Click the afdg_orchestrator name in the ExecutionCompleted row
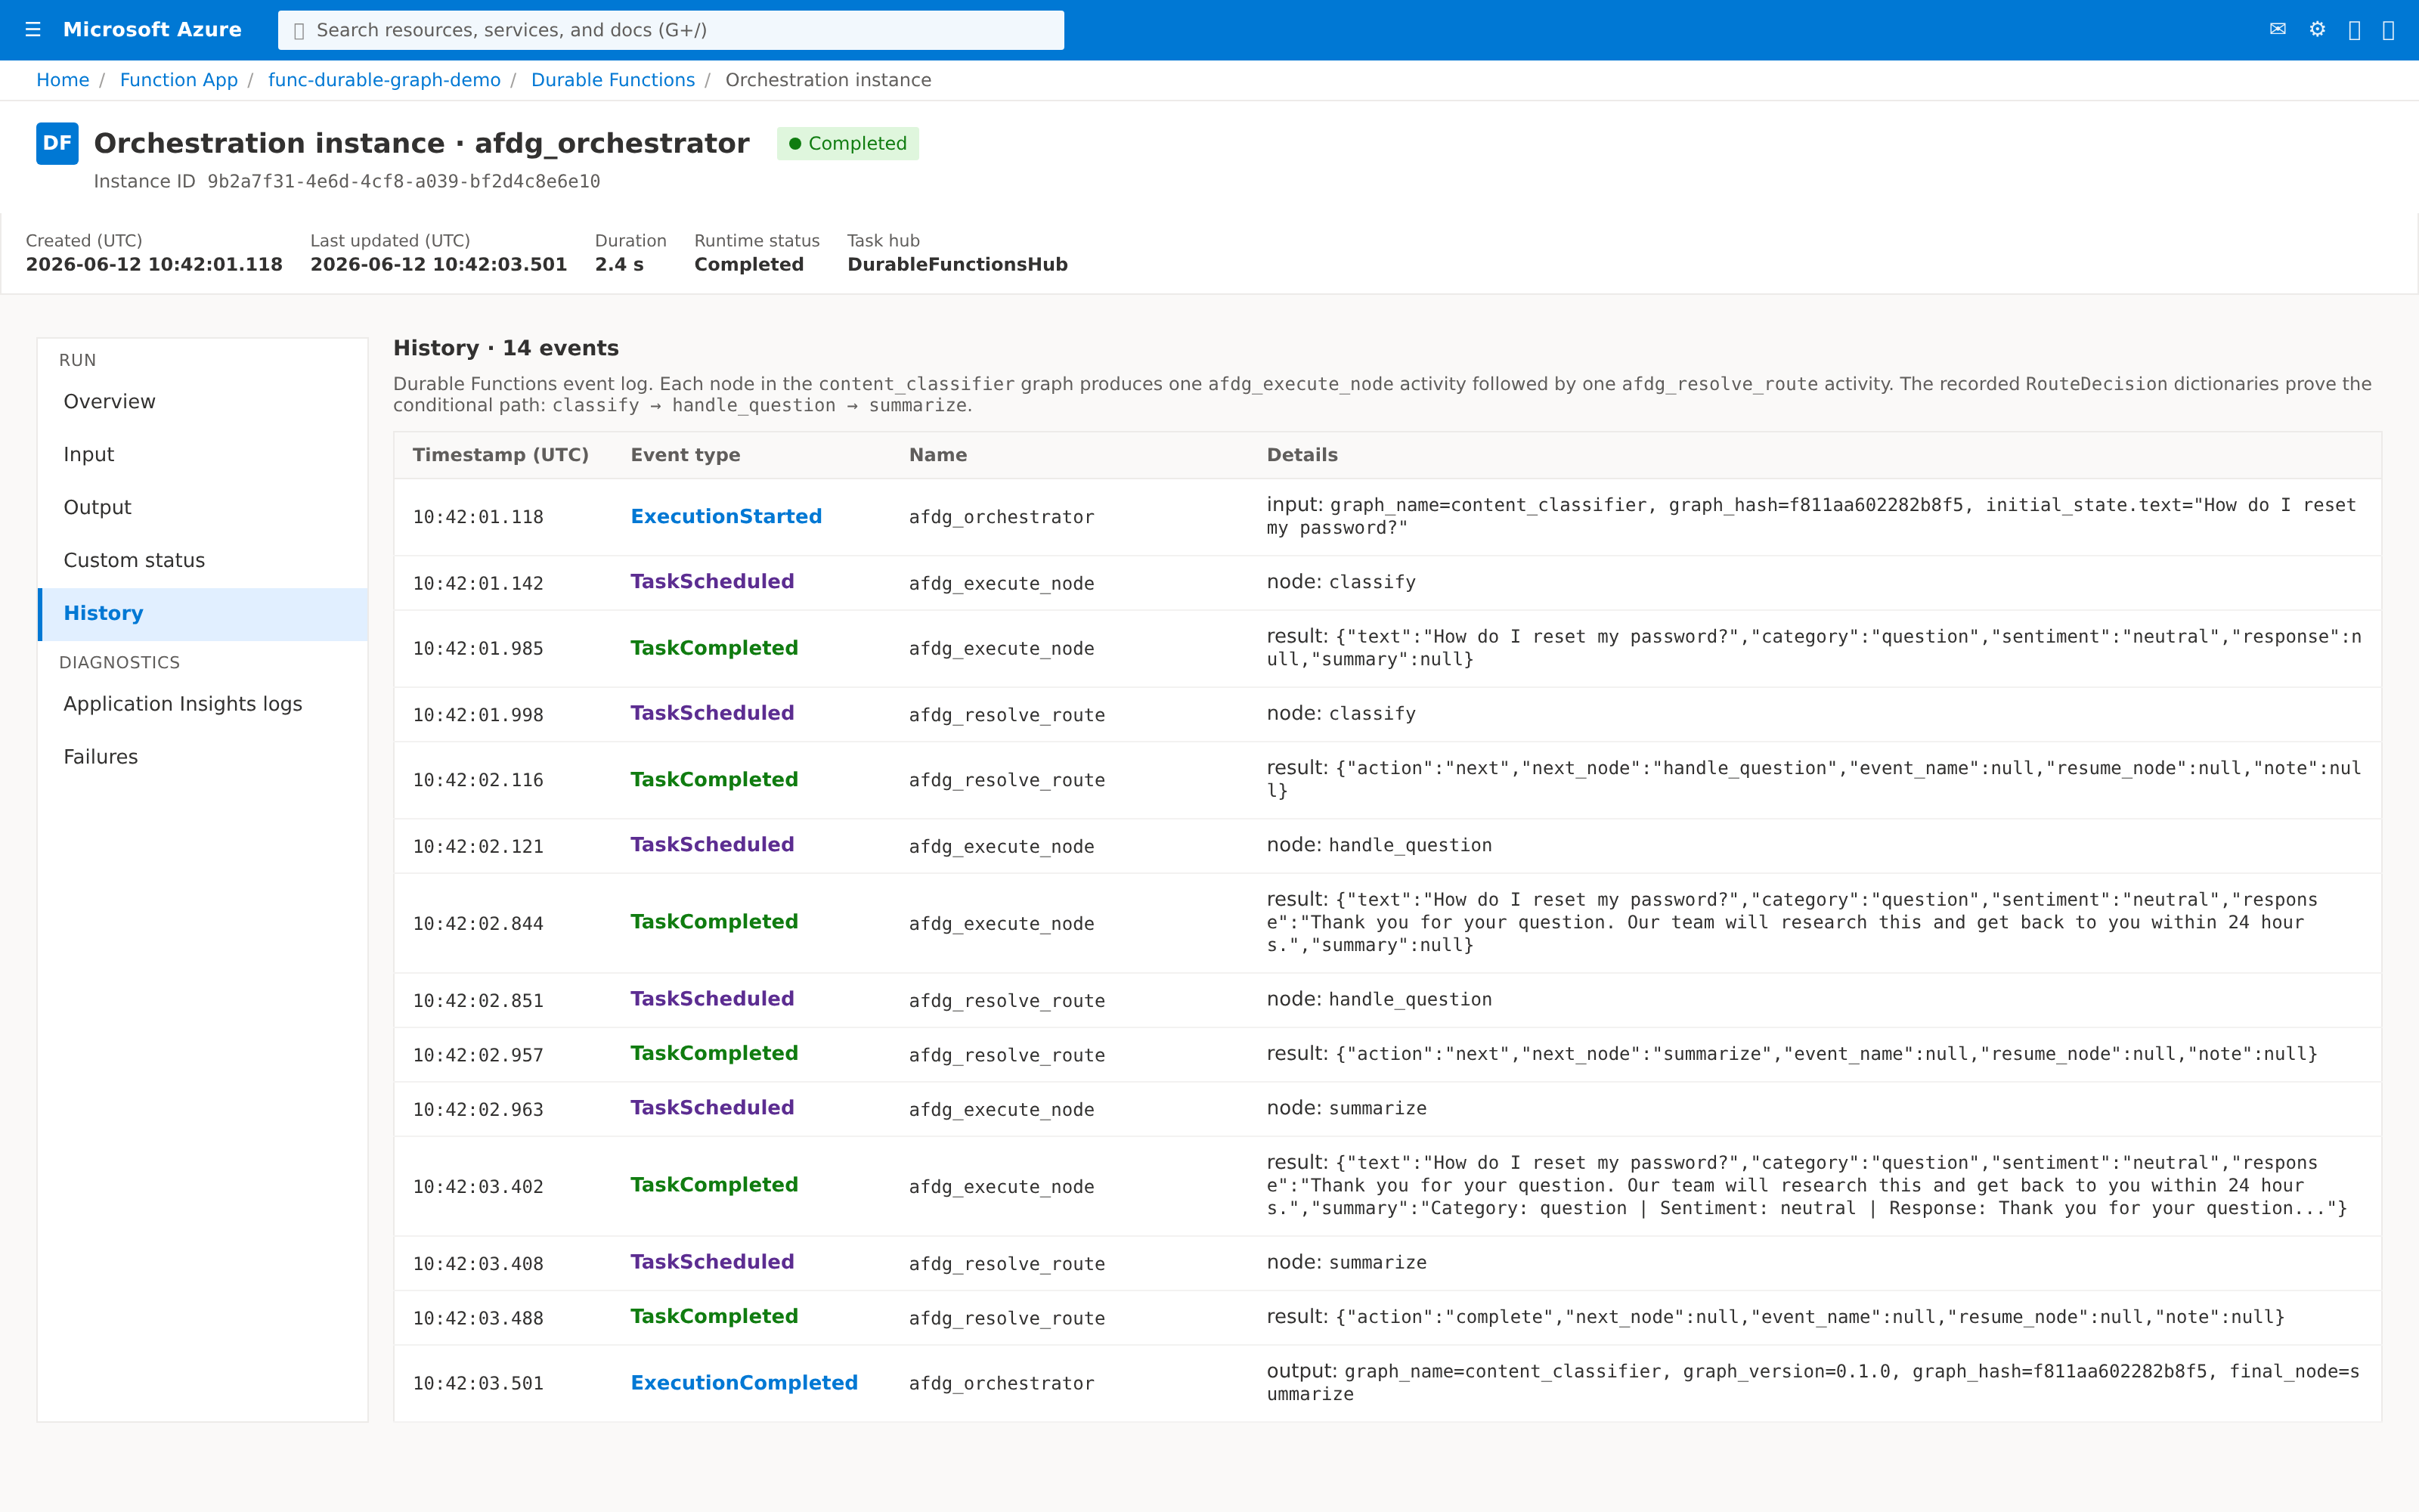Image resolution: width=2419 pixels, height=1512 pixels. [x=1001, y=1384]
